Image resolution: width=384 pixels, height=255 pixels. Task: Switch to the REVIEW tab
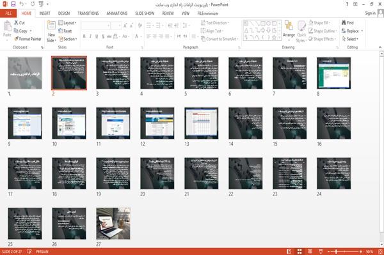coord(168,13)
